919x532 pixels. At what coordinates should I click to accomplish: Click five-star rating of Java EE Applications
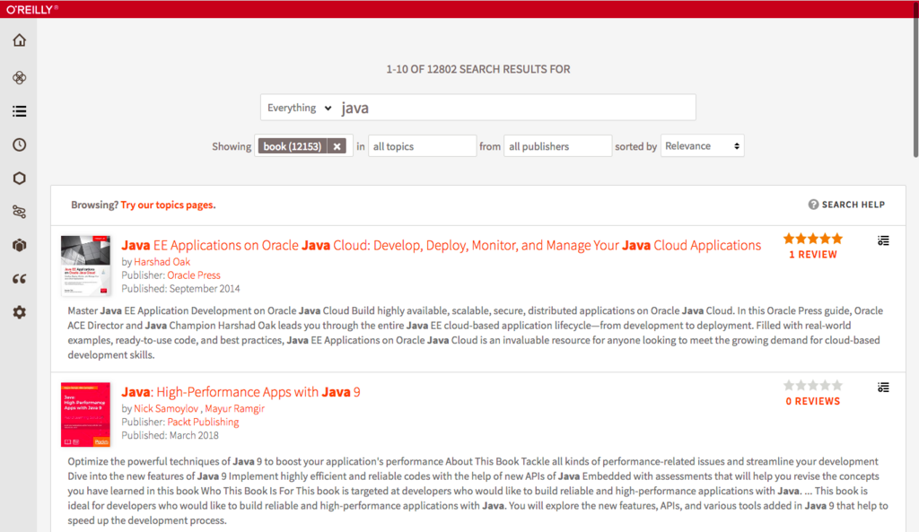[x=813, y=239]
